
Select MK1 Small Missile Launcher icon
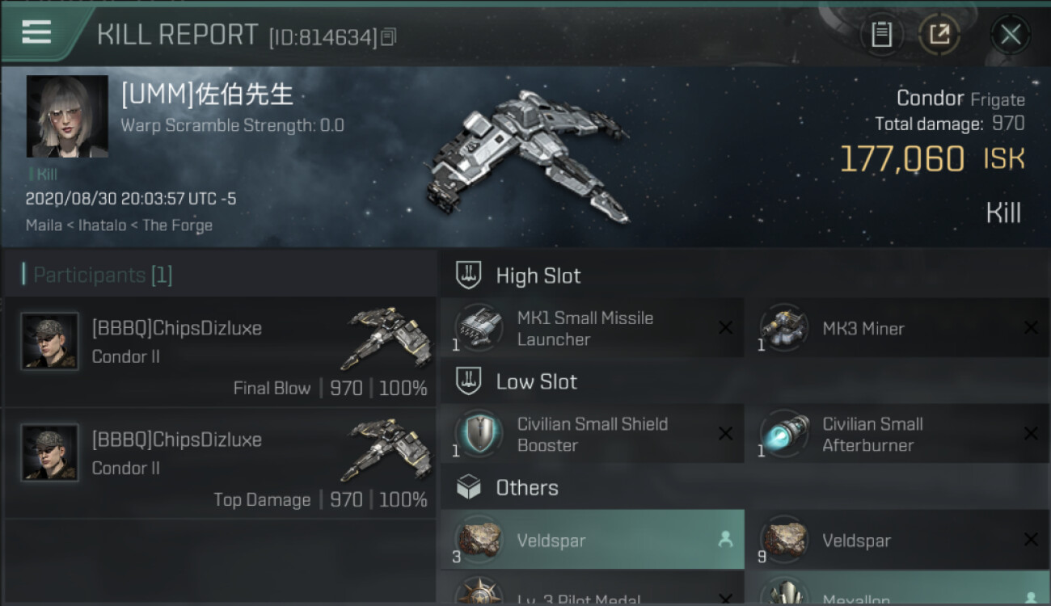coord(479,329)
